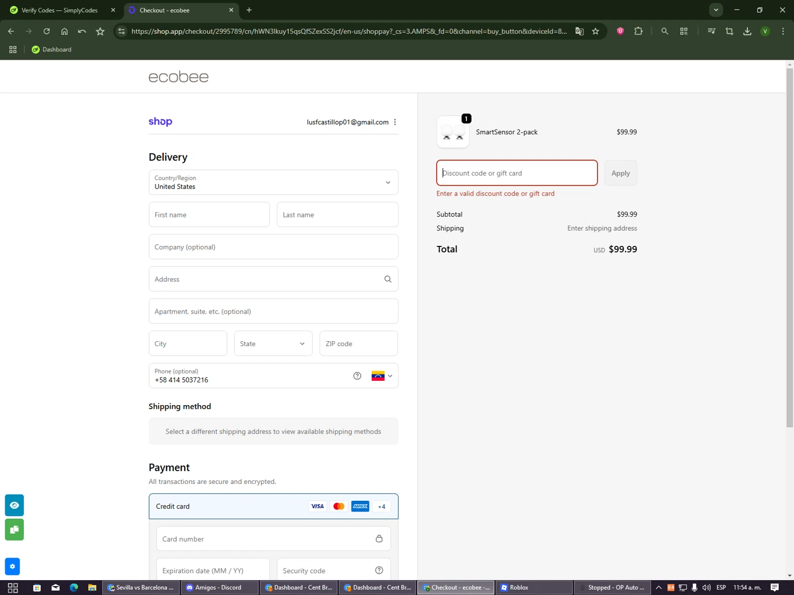Open the extensions puzzle icon

coord(638,31)
